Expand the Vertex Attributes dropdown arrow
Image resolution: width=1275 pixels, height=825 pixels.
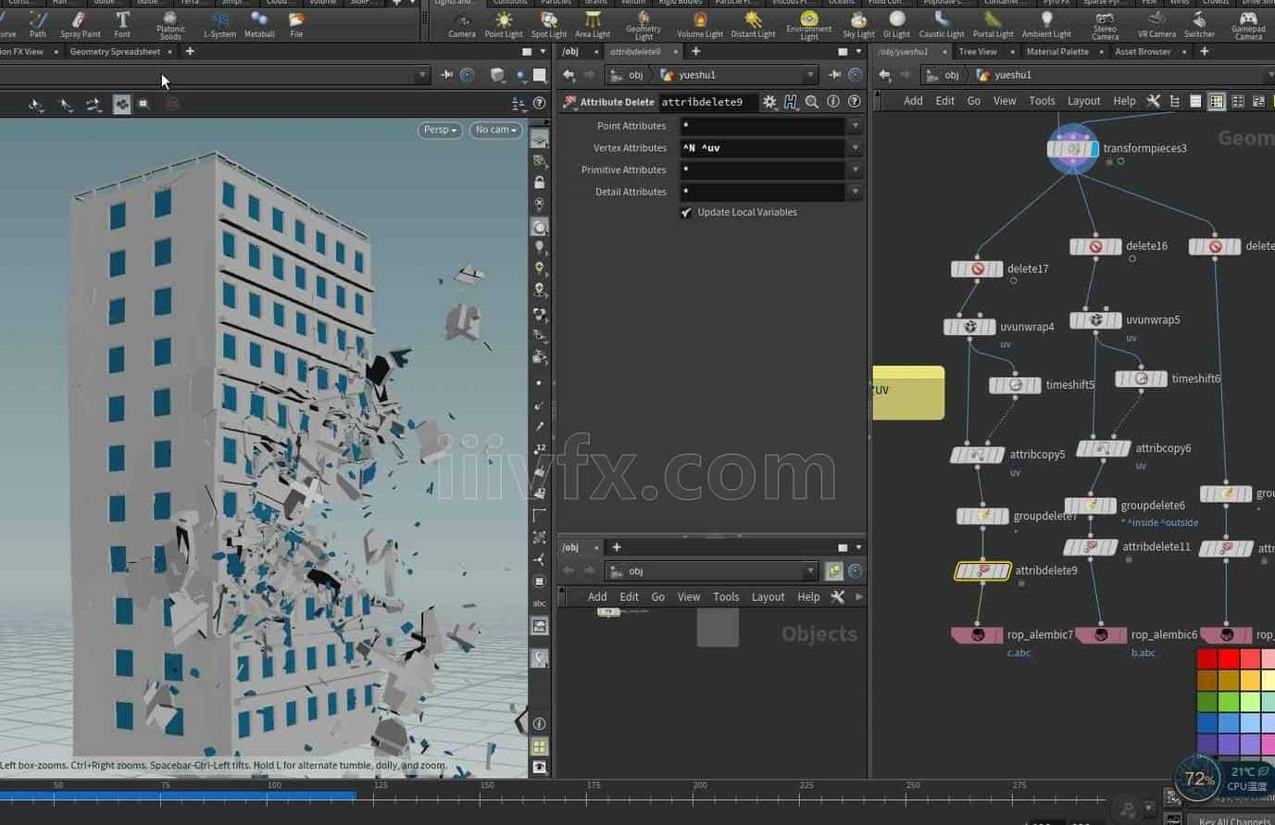(856, 148)
